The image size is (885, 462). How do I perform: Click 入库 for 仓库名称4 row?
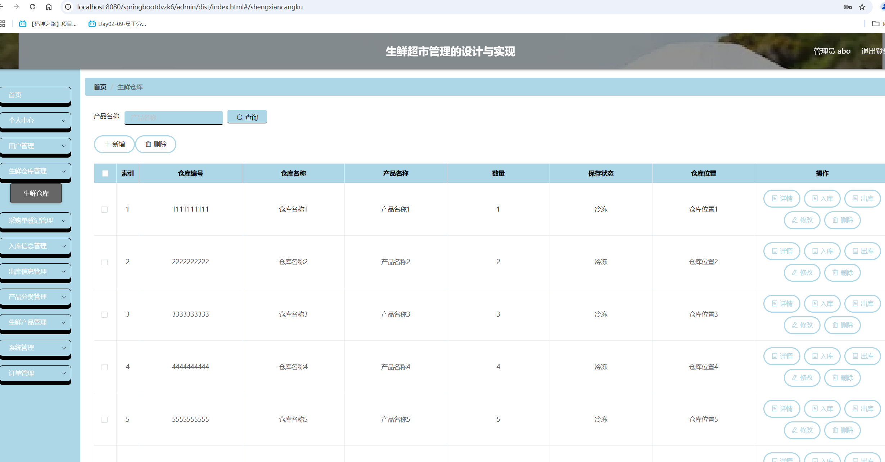click(x=822, y=356)
